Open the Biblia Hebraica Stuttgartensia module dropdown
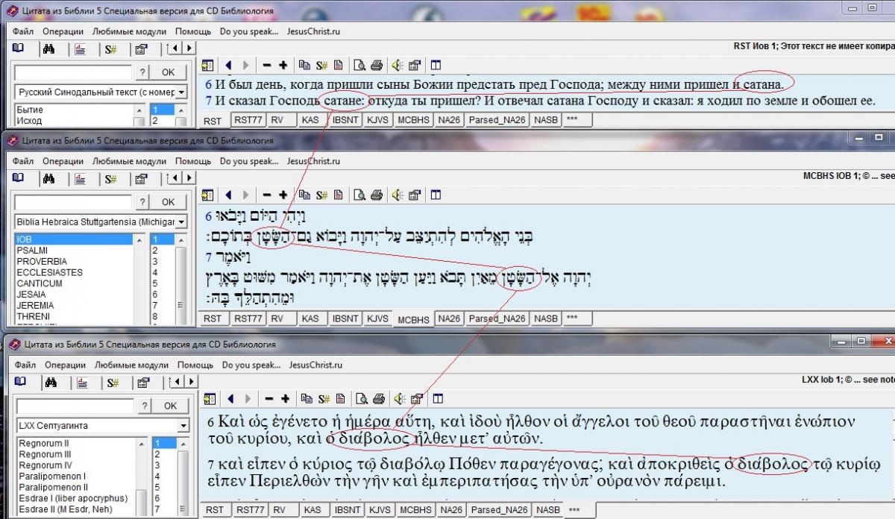 click(183, 222)
